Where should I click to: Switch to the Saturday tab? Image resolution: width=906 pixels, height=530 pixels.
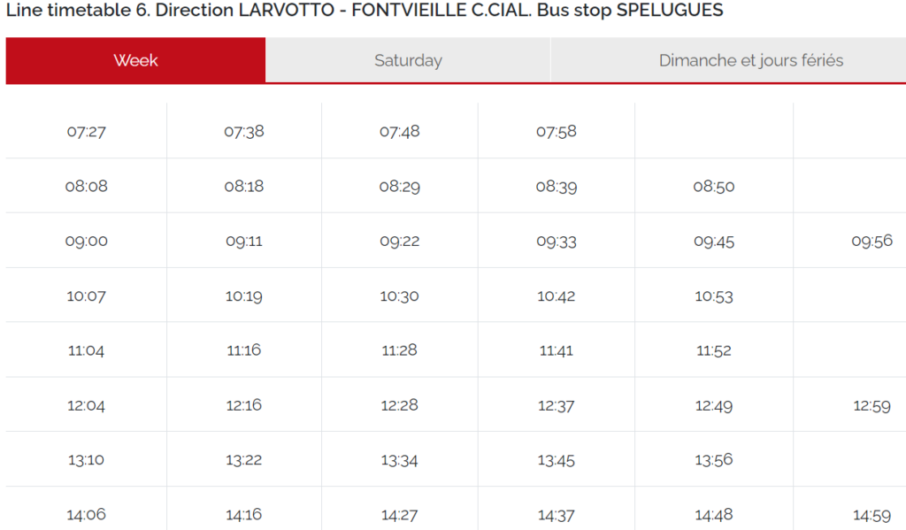(x=408, y=61)
